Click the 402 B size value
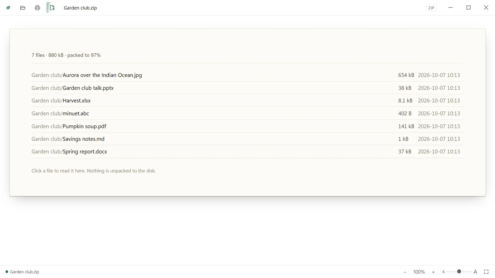 [x=405, y=113]
